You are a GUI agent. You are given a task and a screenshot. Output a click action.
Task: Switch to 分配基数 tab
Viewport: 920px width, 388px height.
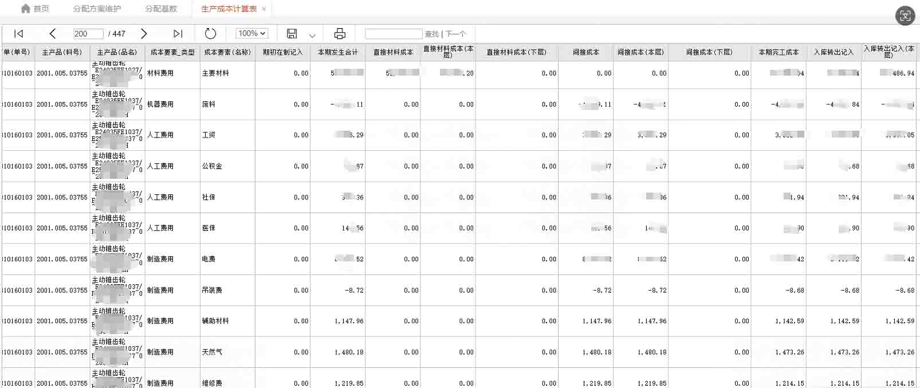point(161,9)
